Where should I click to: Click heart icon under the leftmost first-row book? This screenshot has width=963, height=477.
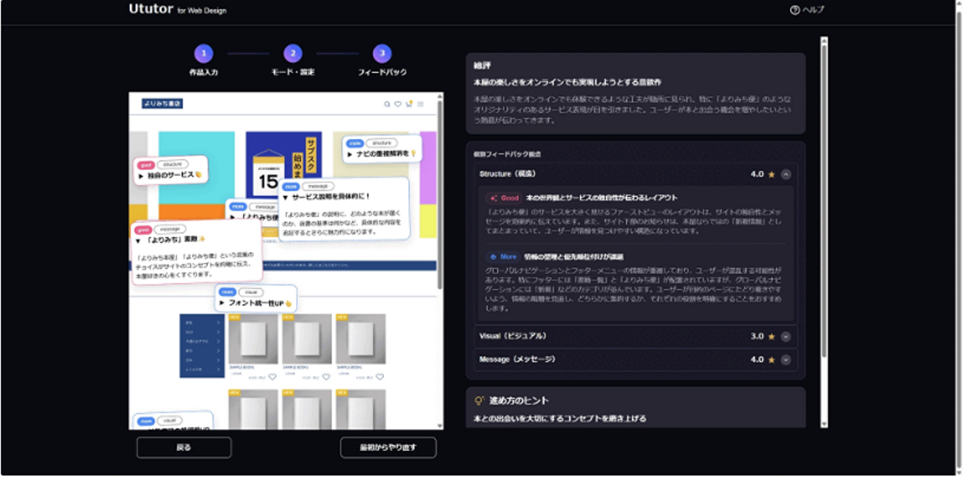[272, 377]
